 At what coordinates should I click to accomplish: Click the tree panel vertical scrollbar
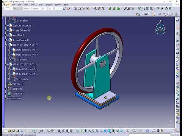point(3,72)
